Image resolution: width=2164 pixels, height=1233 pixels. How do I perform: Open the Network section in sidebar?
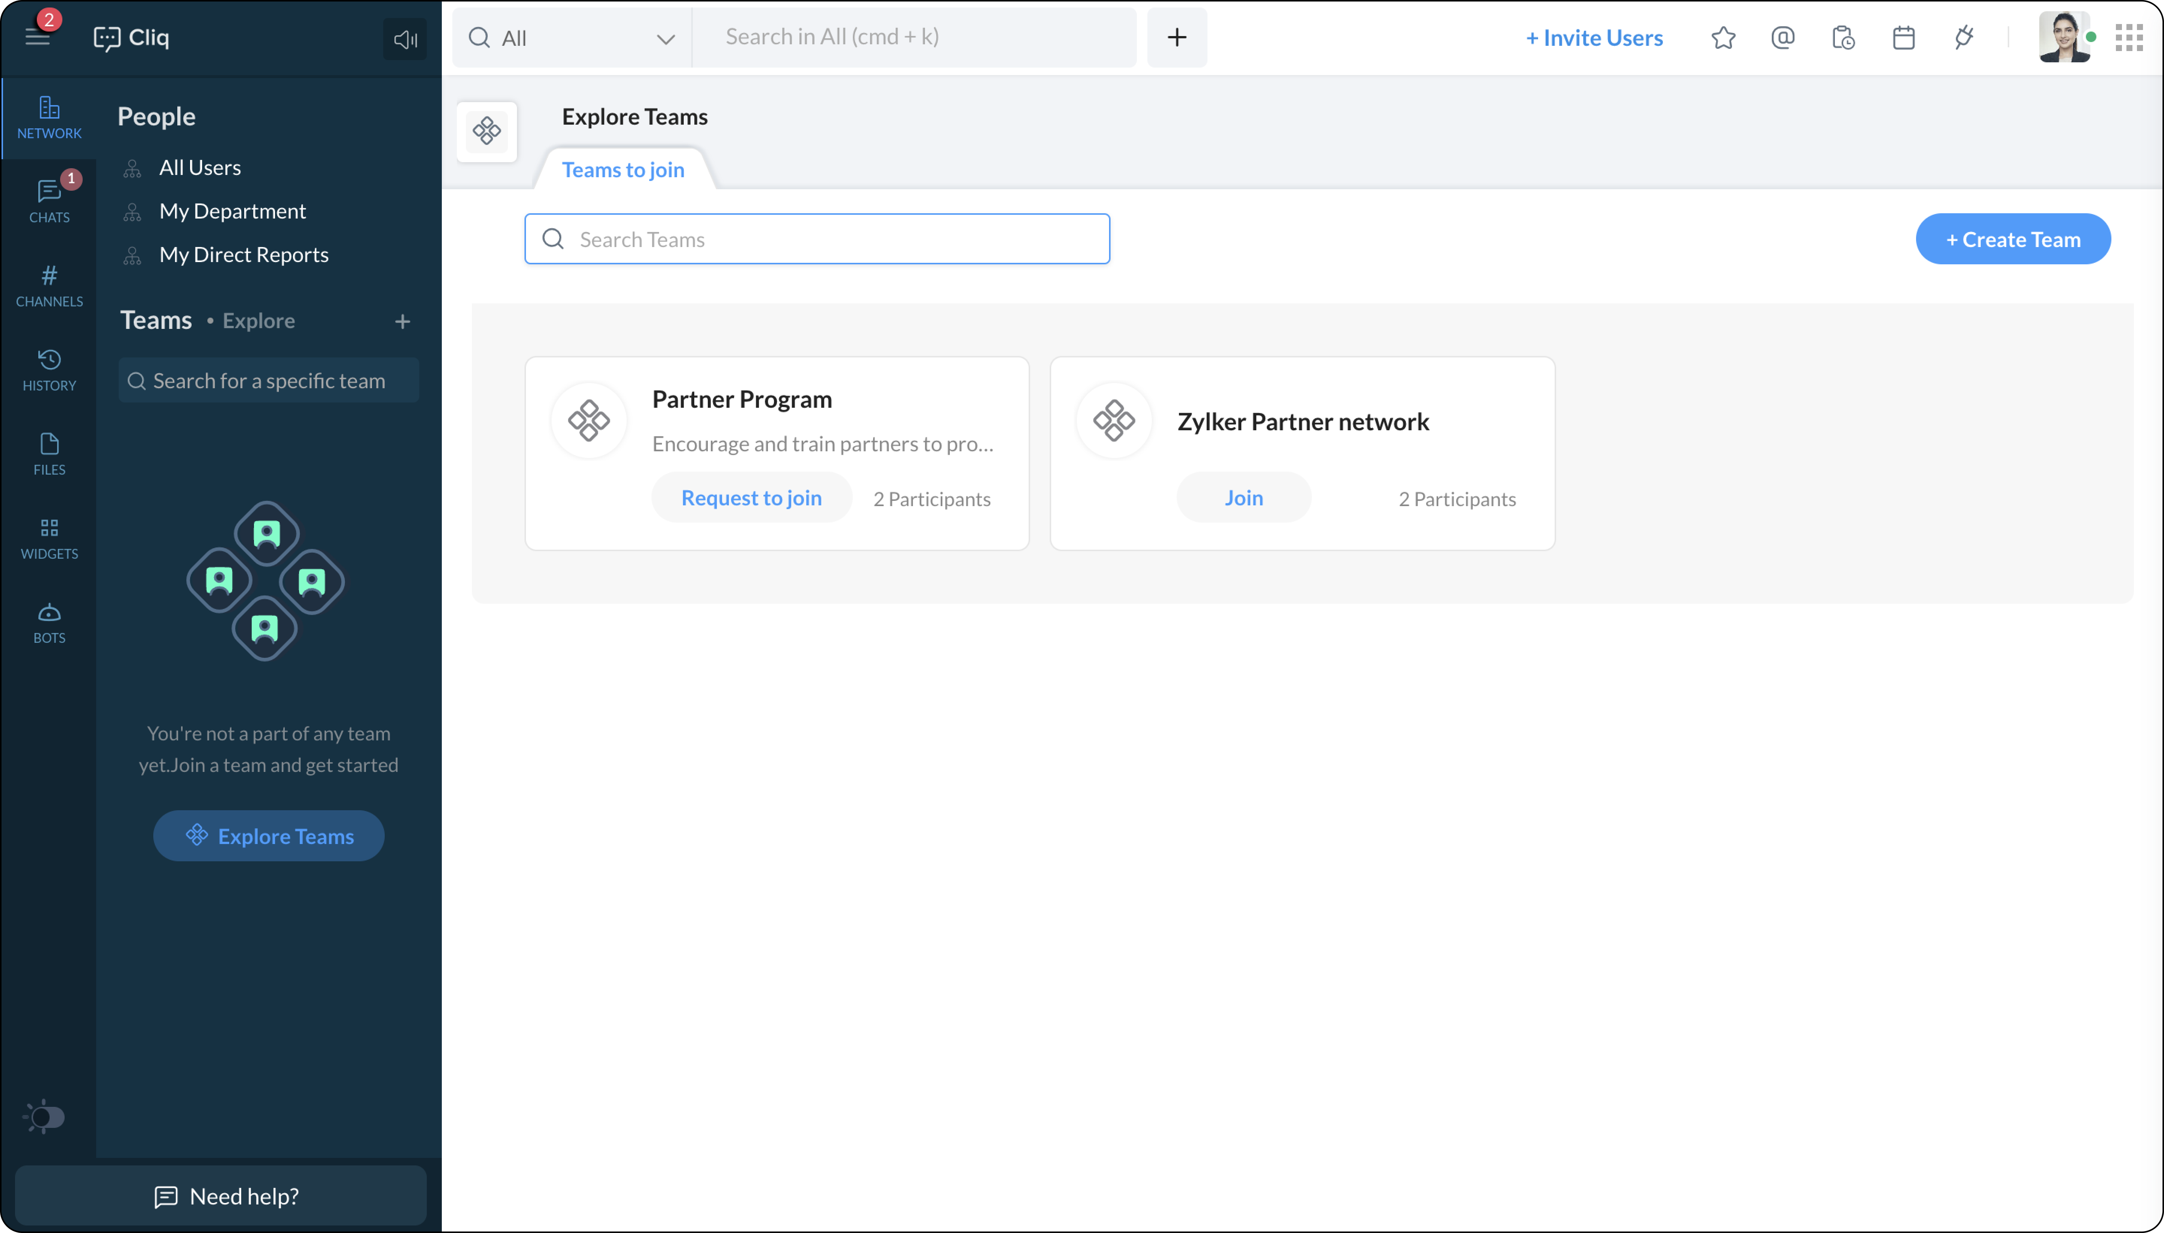click(49, 118)
